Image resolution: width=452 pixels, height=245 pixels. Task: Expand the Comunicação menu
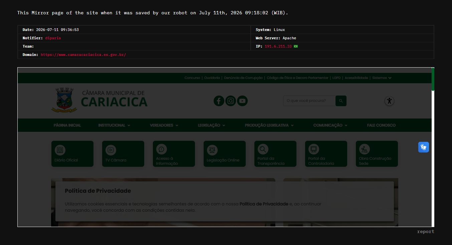coord(330,125)
